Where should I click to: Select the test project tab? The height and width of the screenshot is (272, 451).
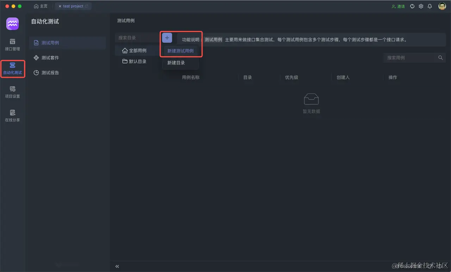coord(73,6)
